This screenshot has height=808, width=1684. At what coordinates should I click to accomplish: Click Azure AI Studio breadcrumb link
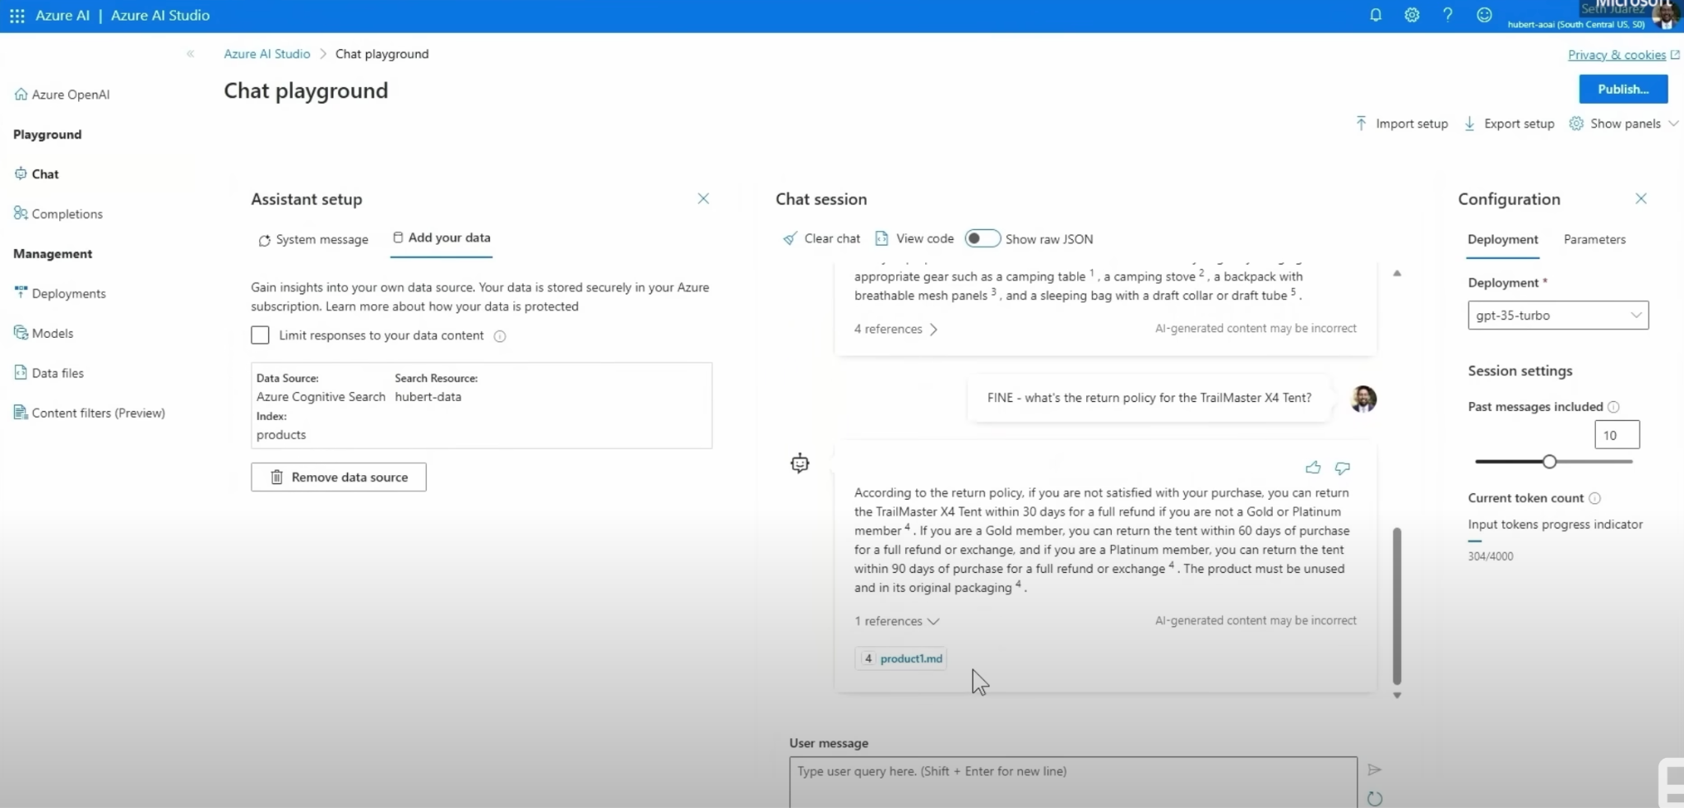tap(267, 53)
